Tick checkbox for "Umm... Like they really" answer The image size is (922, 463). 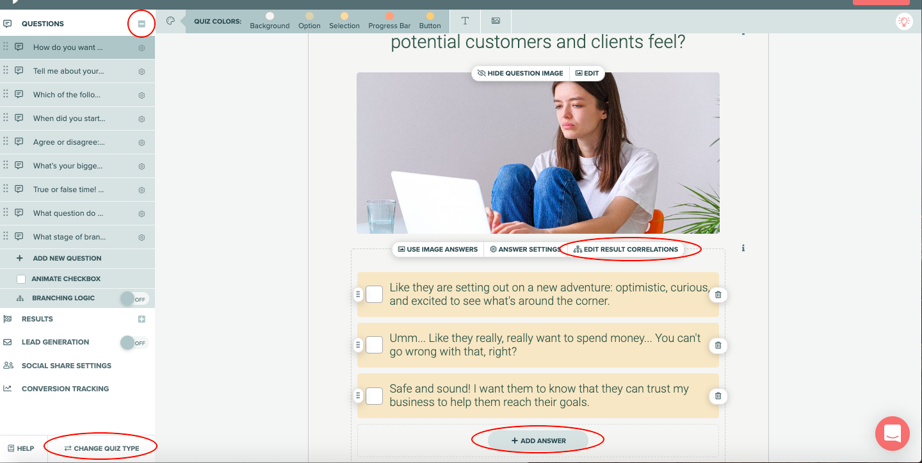(x=374, y=345)
